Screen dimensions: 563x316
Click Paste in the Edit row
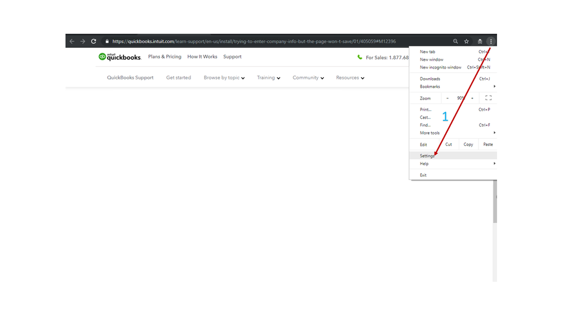pos(488,145)
